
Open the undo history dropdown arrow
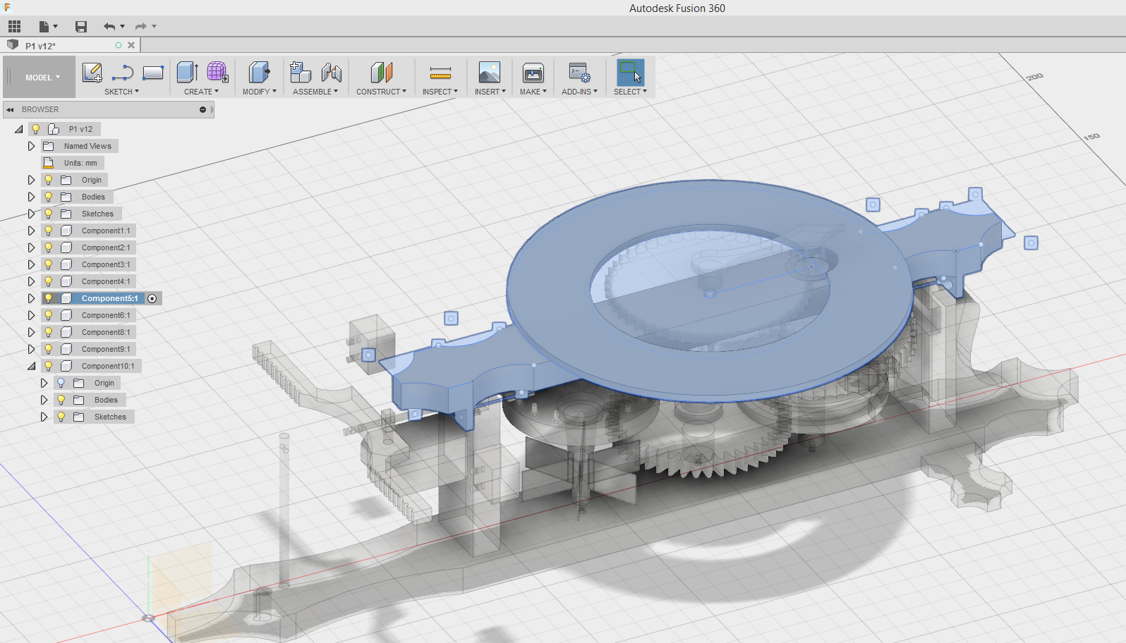click(123, 27)
